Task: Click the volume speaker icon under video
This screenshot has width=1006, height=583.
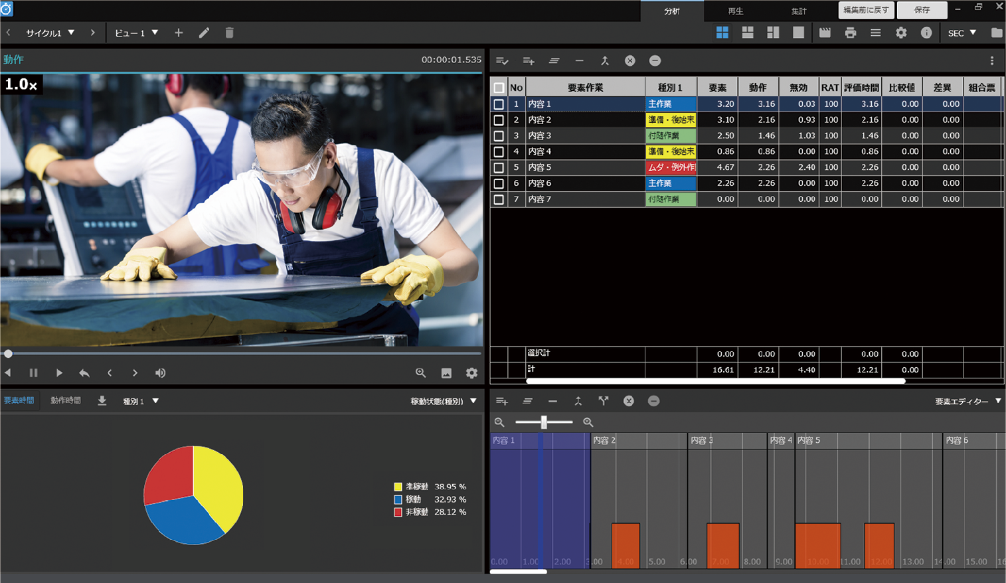Action: point(161,373)
